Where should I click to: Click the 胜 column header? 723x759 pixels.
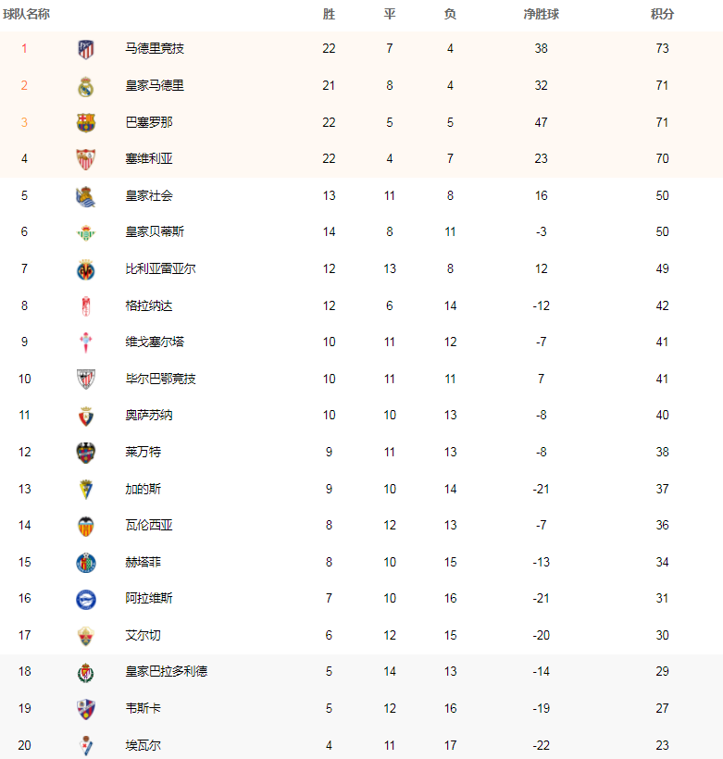click(329, 14)
